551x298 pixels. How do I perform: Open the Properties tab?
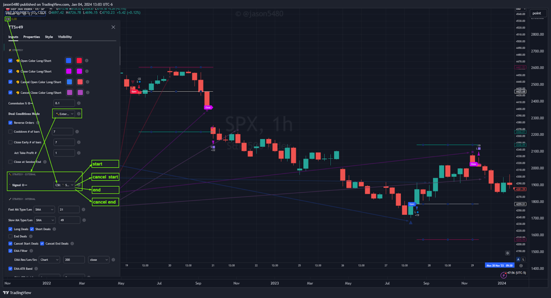pos(32,37)
